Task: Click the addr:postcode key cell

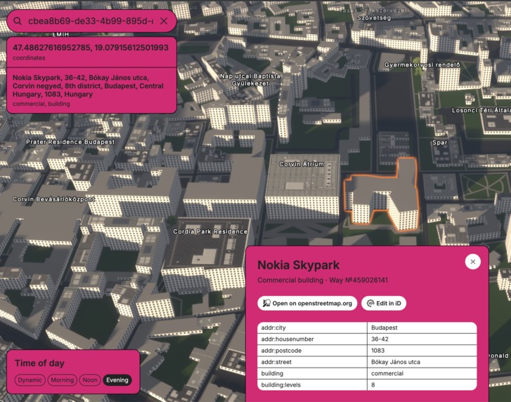Action: [x=312, y=351]
